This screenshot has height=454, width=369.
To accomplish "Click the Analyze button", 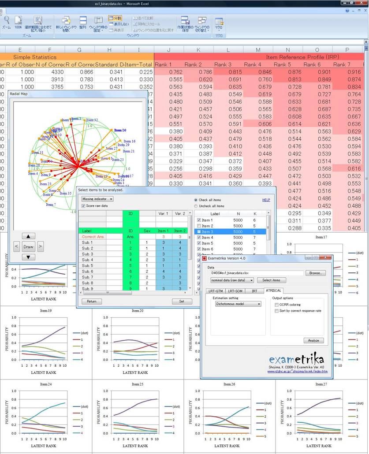I will tap(313, 340).
